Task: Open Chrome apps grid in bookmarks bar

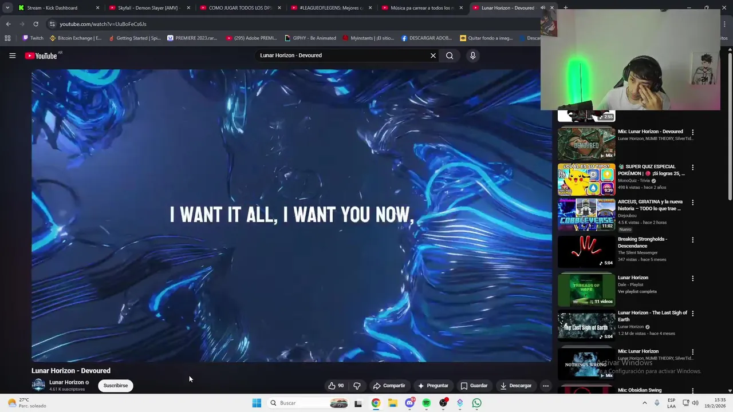Action: [x=7, y=38]
